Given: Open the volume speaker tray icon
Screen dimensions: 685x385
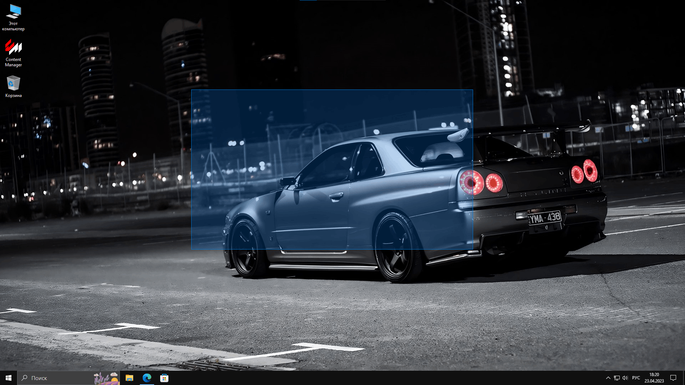Looking at the screenshot, I should pos(625,378).
